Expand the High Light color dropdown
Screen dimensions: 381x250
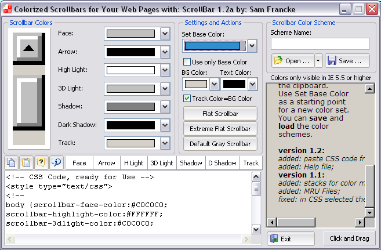[165, 70]
